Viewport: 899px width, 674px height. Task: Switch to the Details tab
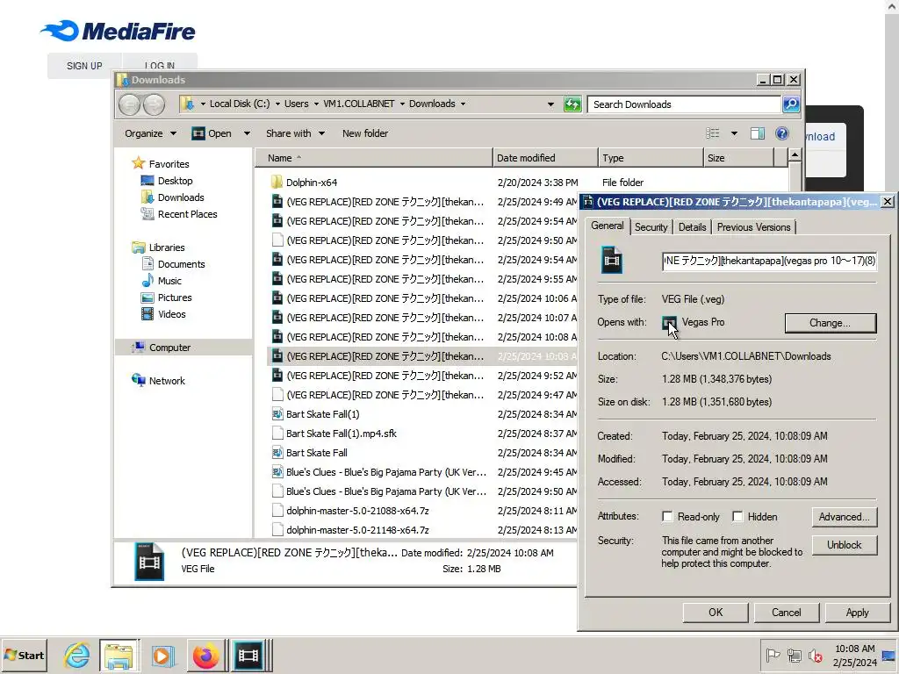tap(692, 227)
